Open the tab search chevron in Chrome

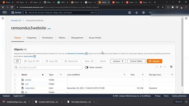[x=167, y=2]
